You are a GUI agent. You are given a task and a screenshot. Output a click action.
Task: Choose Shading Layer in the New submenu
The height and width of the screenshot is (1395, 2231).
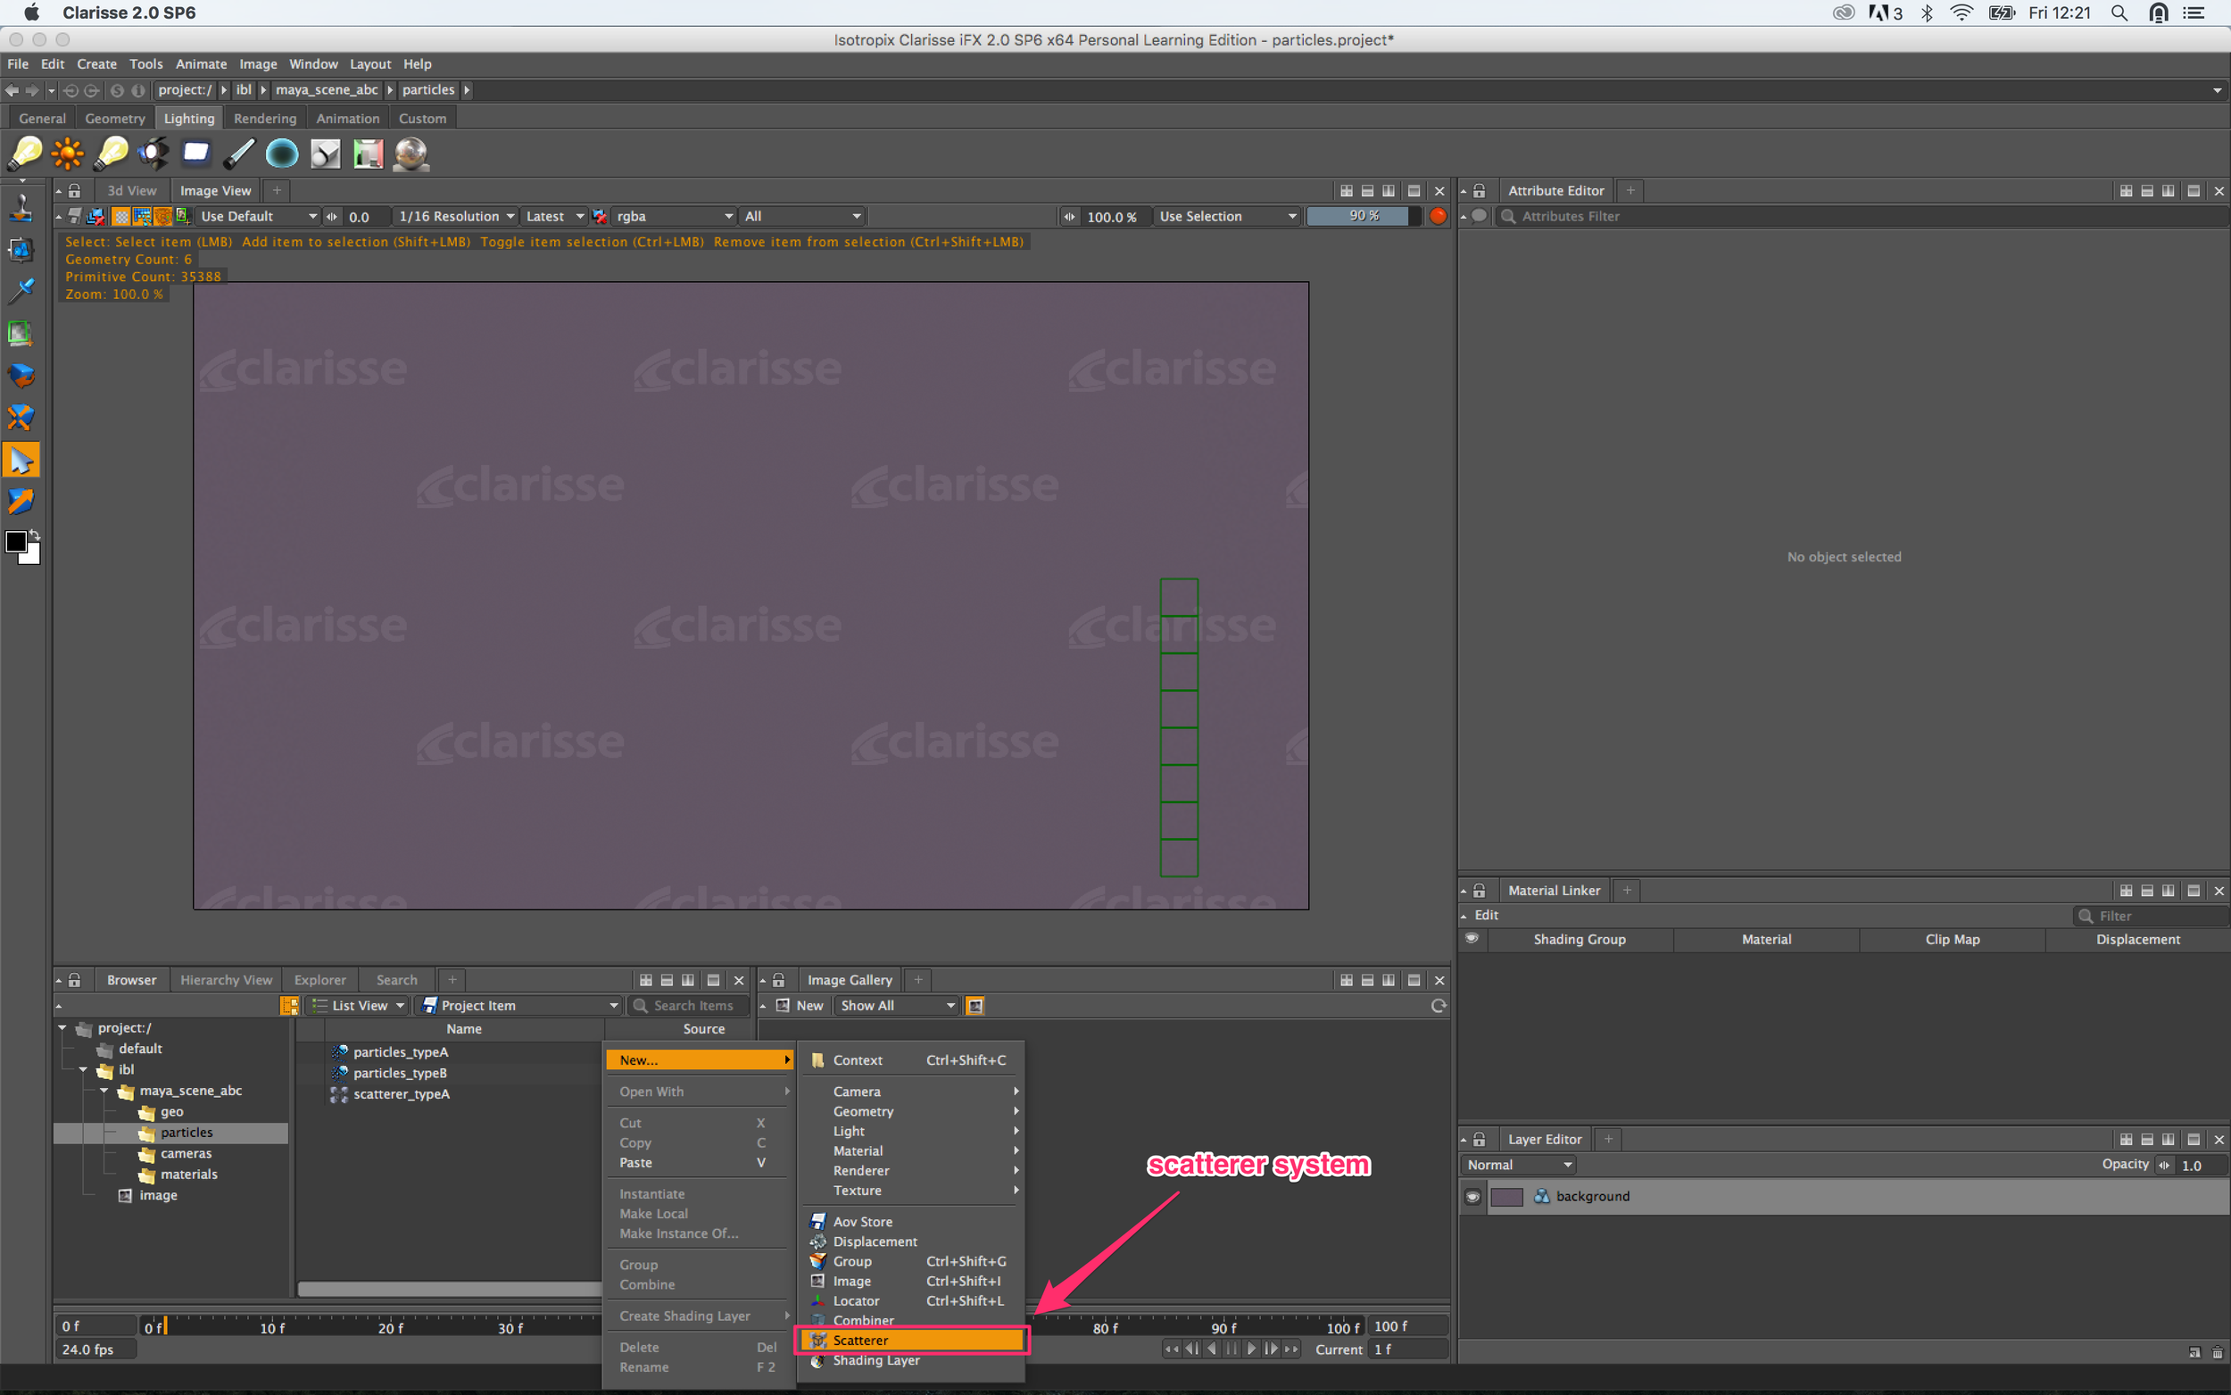tap(912, 1361)
